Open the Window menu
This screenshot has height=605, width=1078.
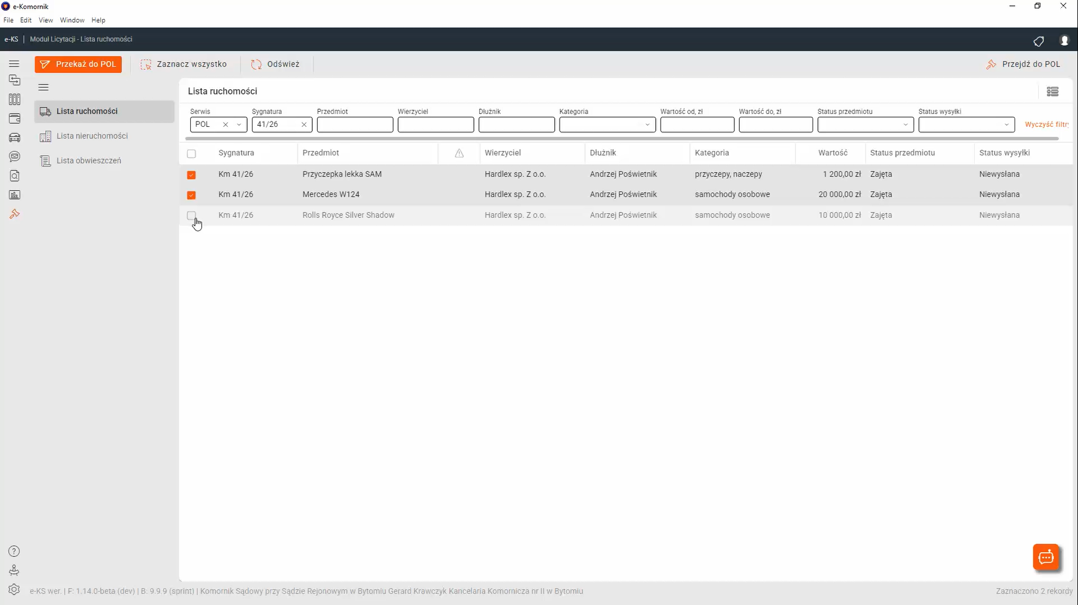click(72, 20)
